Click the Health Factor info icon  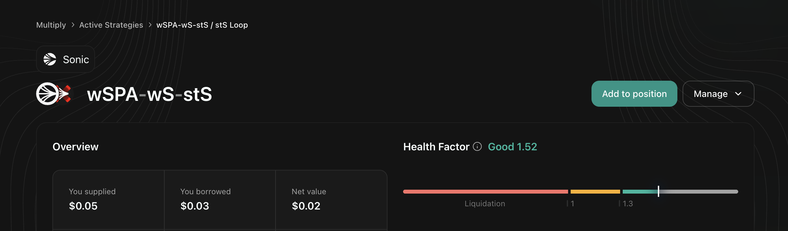(477, 147)
